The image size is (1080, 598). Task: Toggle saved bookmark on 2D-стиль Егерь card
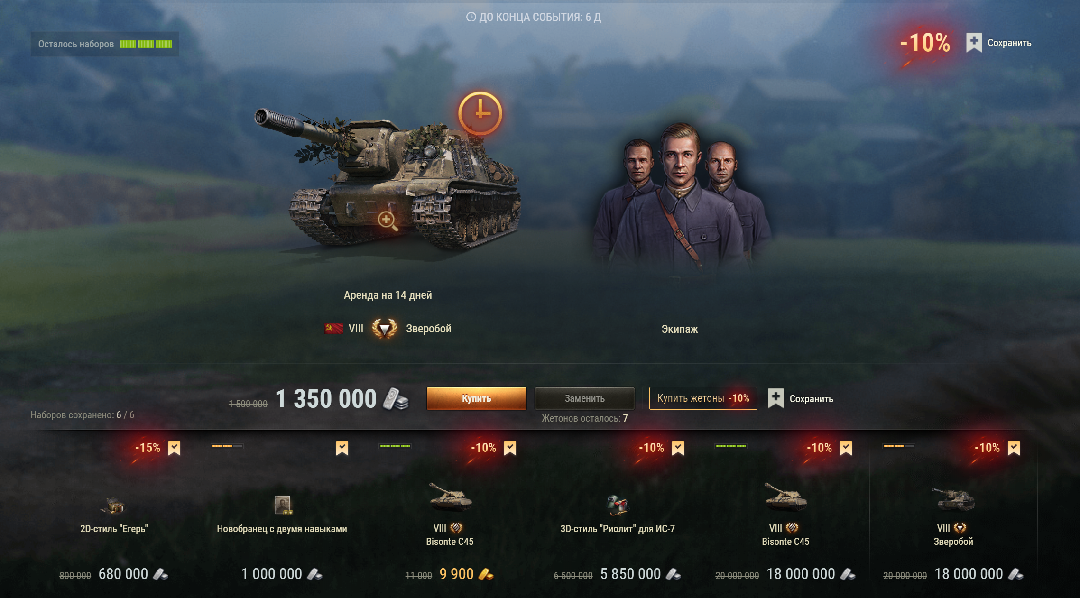coord(175,448)
